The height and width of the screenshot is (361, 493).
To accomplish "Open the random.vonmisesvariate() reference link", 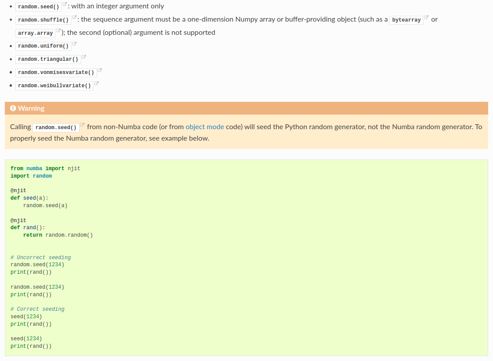I will [56, 72].
